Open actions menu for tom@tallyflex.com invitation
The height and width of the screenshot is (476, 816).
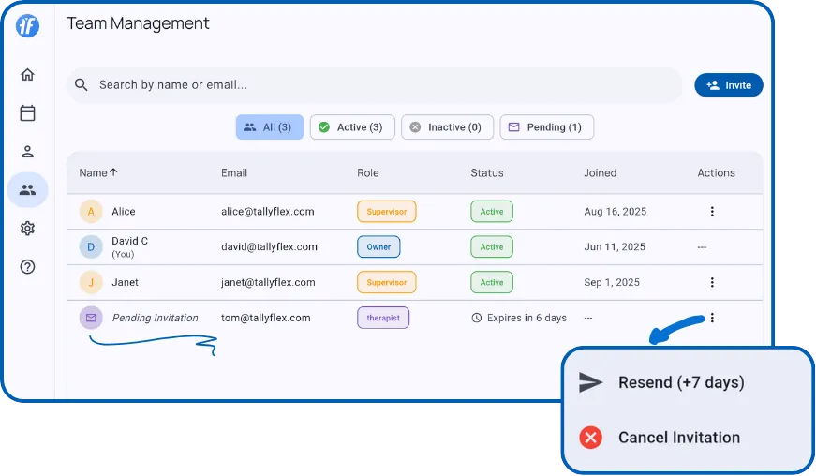pyautogui.click(x=712, y=318)
